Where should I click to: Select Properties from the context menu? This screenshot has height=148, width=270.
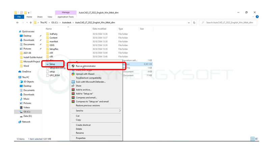click(81, 138)
